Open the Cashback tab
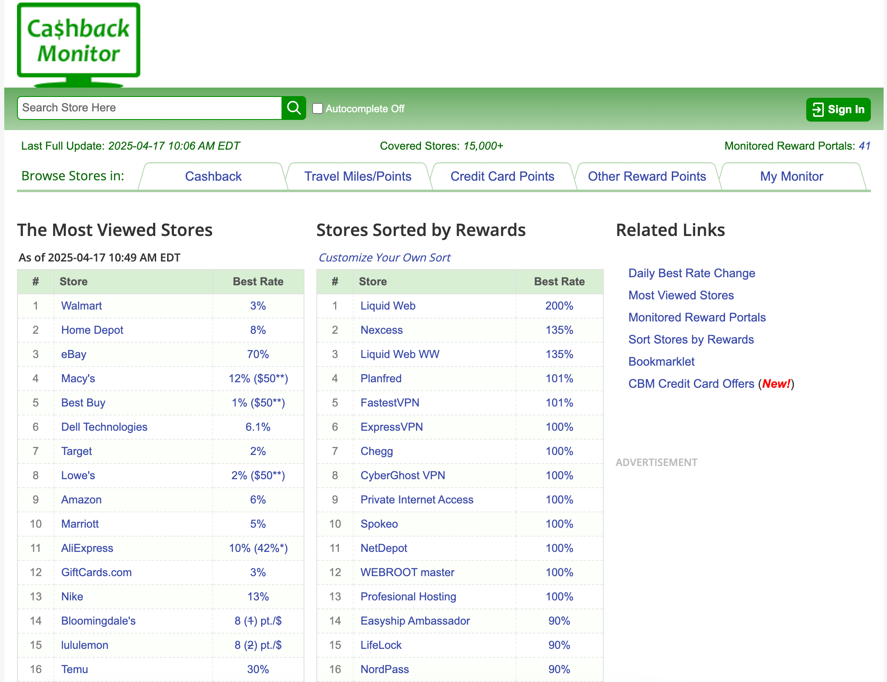Image resolution: width=887 pixels, height=682 pixels. pyautogui.click(x=213, y=176)
